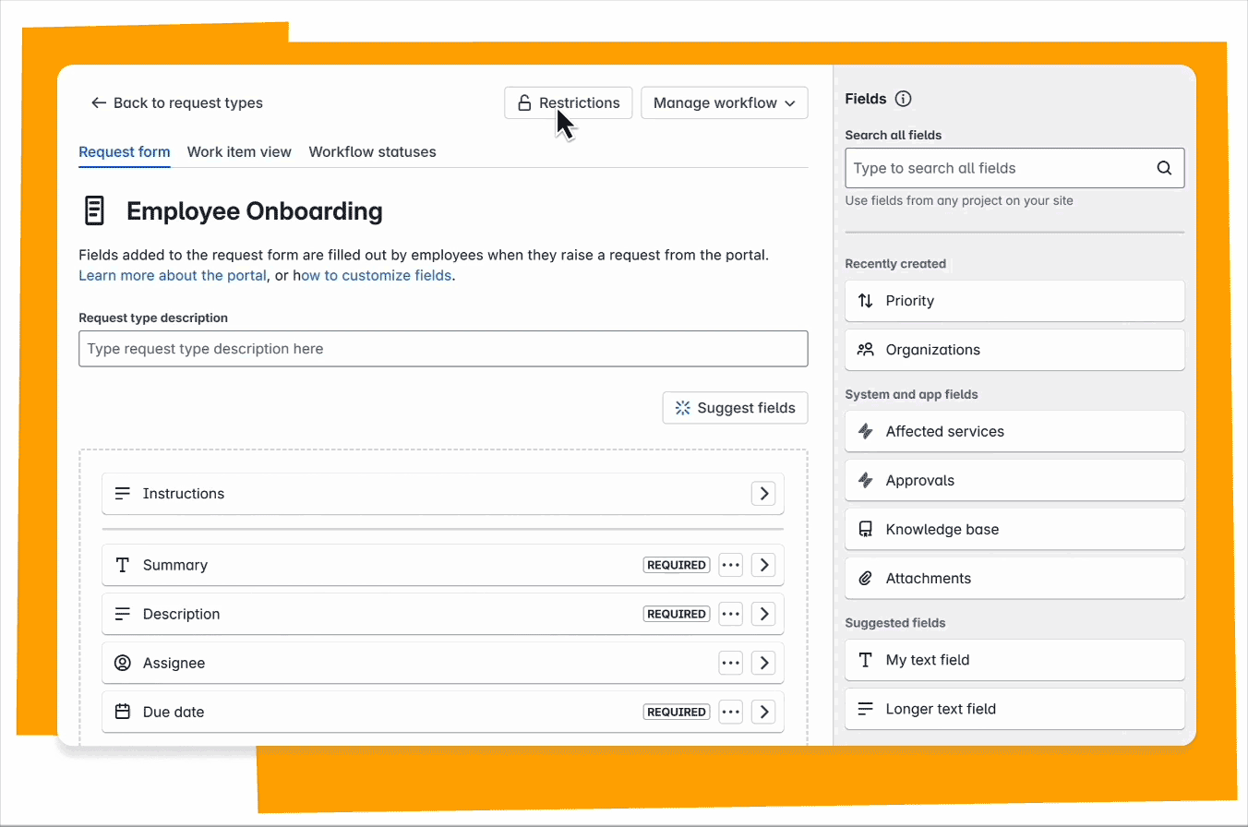Select the Affected services field
The width and height of the screenshot is (1248, 827).
click(x=1014, y=431)
